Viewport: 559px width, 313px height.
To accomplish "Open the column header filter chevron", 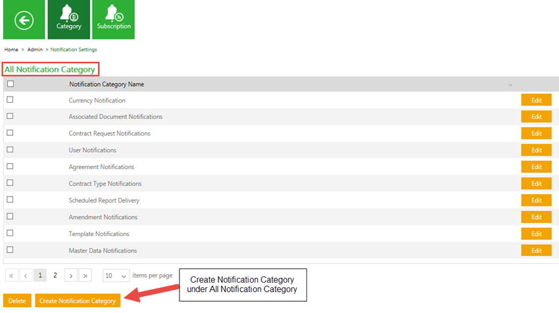I will click(510, 85).
